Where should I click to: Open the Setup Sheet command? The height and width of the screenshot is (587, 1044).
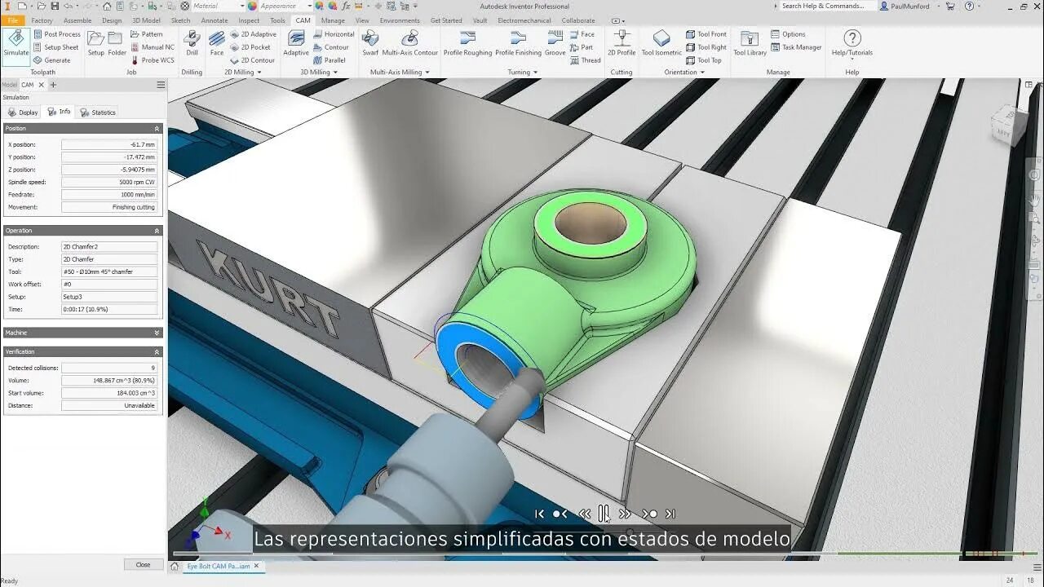55,47
